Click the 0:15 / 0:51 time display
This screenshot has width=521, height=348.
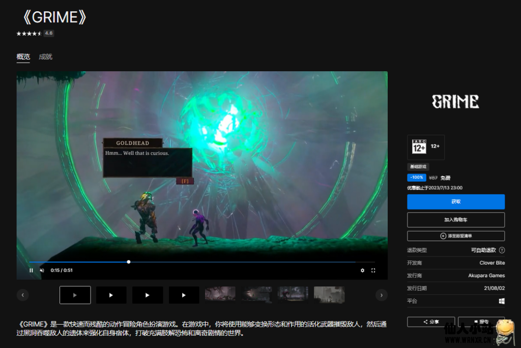62,270
